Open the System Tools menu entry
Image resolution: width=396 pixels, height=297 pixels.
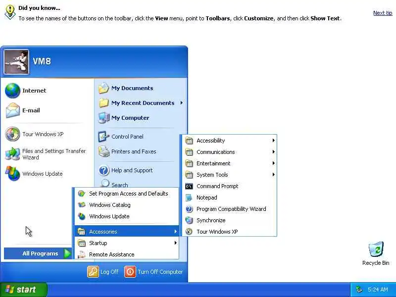point(229,175)
